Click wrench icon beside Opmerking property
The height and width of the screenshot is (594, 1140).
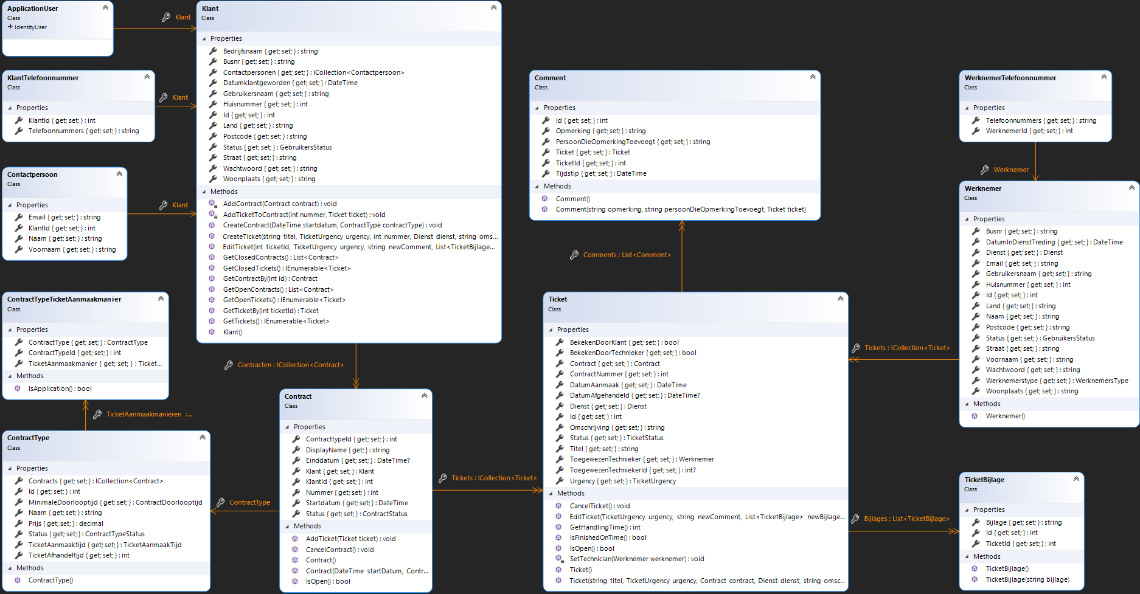[546, 131]
